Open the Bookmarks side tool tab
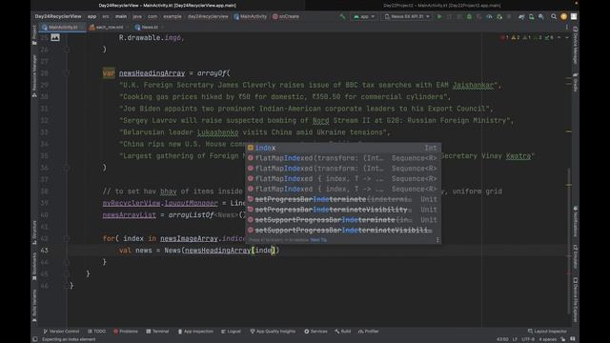 click(34, 267)
